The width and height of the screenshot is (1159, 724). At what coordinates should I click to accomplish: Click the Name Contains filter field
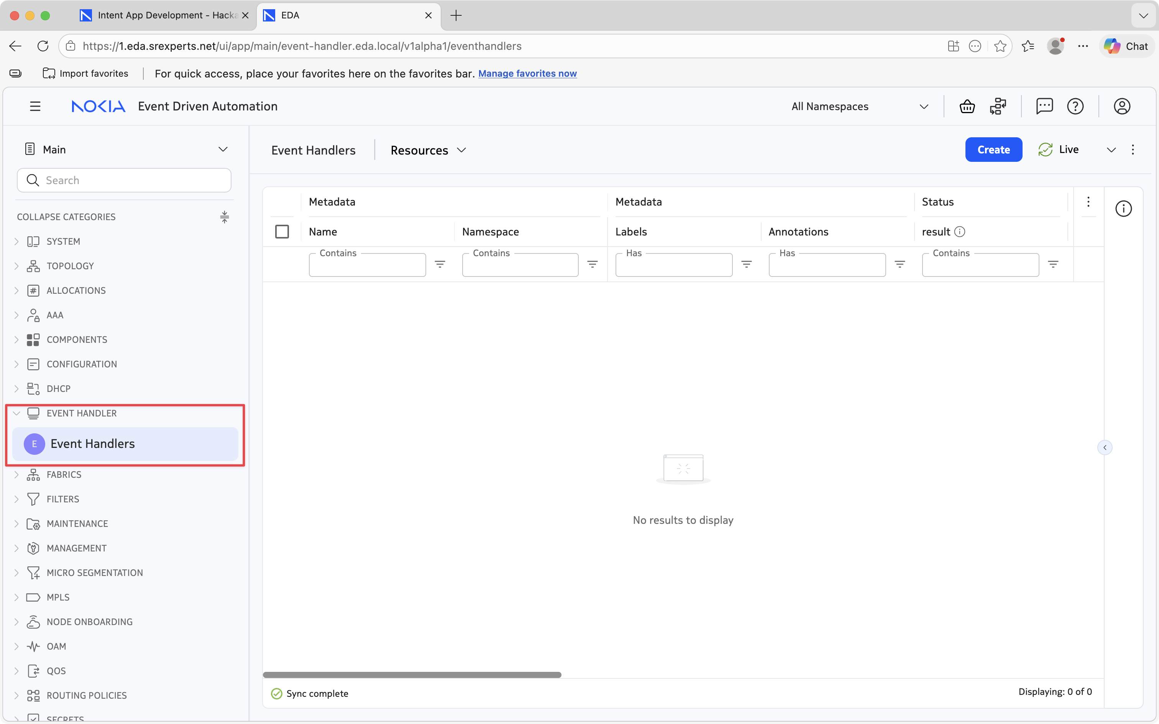(367, 265)
